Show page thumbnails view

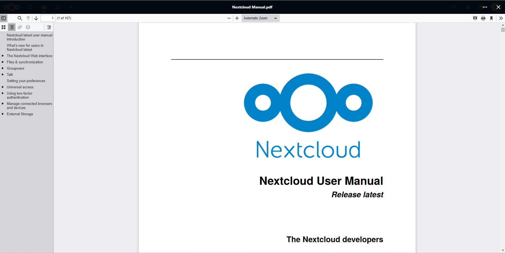(4, 27)
